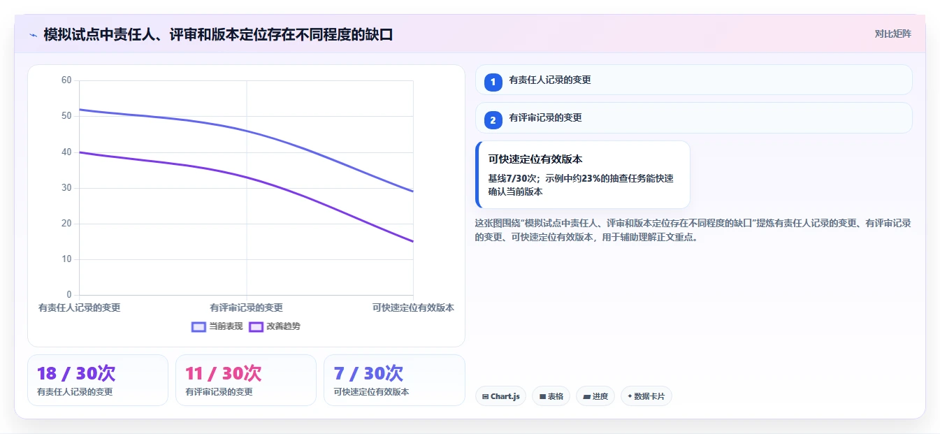This screenshot has height=434, width=940.
Task: Click the number 1 badge
Action: [493, 82]
